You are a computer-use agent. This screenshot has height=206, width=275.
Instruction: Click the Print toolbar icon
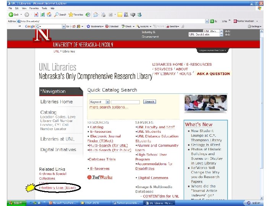(104, 15)
